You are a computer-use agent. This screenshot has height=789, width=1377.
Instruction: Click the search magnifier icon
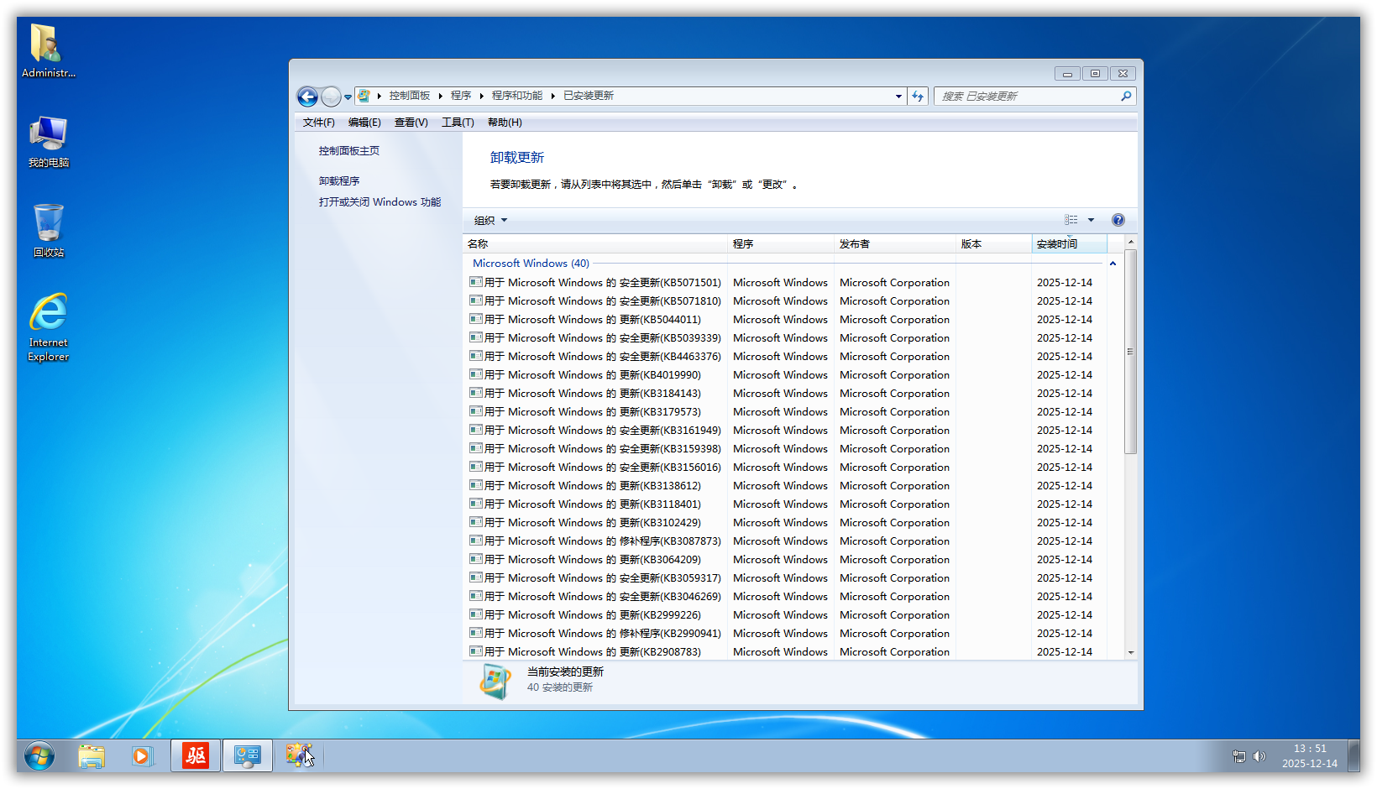click(1126, 97)
